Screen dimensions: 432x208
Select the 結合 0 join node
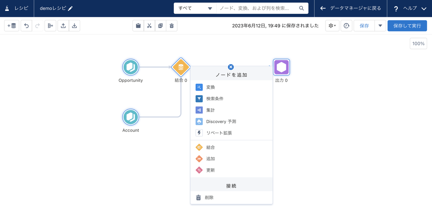point(181,67)
